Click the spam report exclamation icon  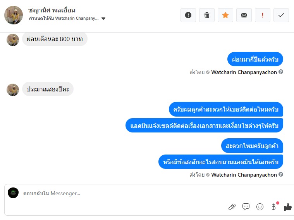click(188, 15)
